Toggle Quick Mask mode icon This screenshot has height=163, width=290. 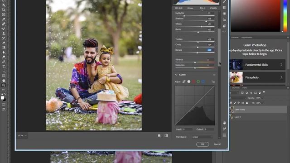pos(4,105)
